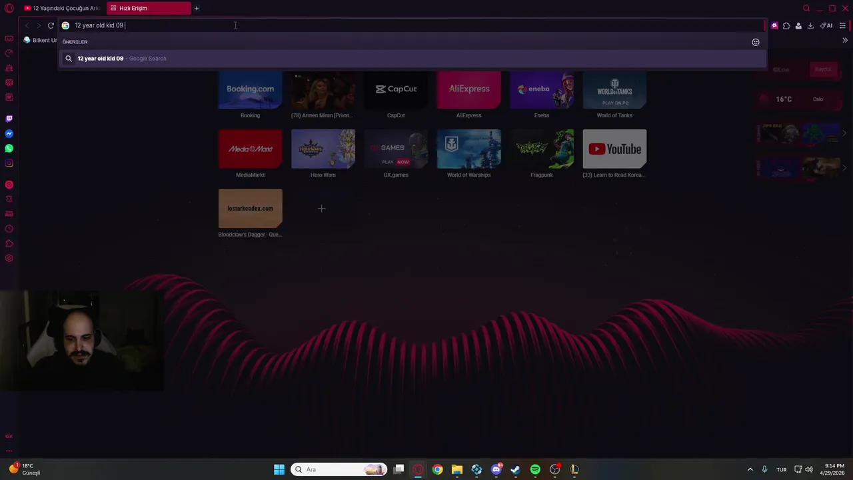Open Facebook Messenger in the sidebar
This screenshot has width=853, height=480.
point(9,133)
